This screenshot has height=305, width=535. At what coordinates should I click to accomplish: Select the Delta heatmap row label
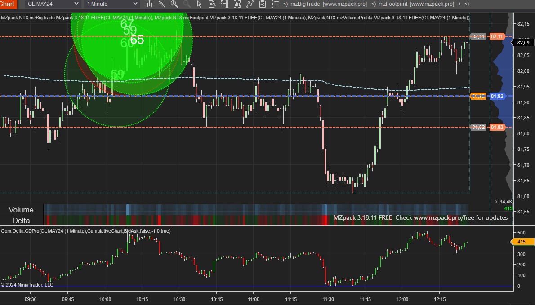21,221
